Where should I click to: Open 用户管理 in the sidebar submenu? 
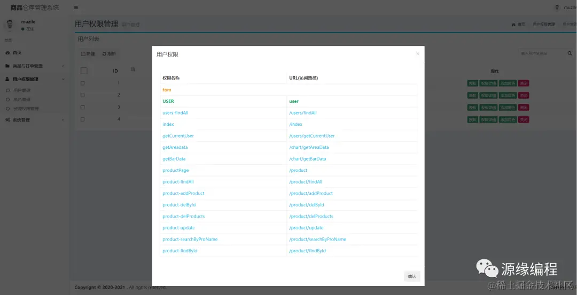[22, 90]
